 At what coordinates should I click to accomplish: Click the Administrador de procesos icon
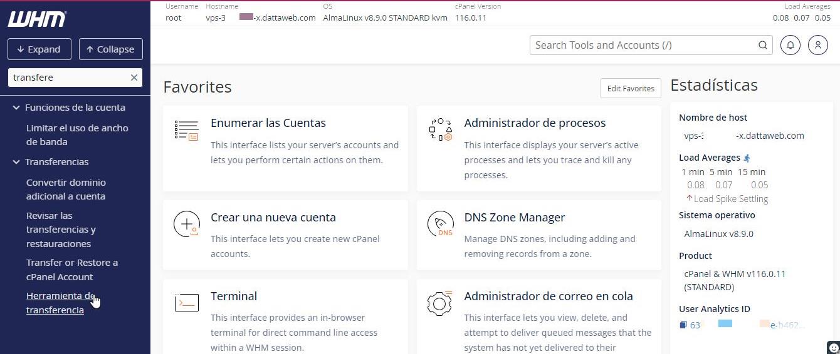click(440, 129)
